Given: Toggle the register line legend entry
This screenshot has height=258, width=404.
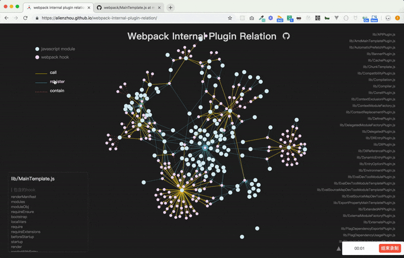Looking at the screenshot, I should click(x=50, y=82).
